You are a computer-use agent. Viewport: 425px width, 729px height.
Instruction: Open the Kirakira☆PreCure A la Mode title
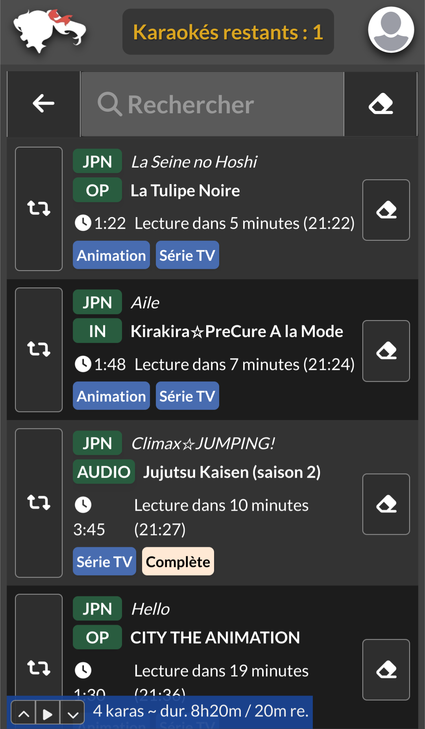[x=237, y=331]
